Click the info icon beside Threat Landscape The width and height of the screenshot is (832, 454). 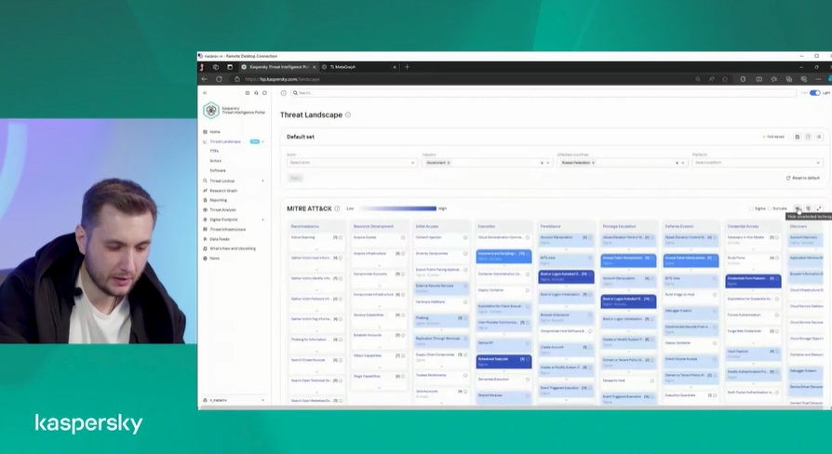click(348, 114)
